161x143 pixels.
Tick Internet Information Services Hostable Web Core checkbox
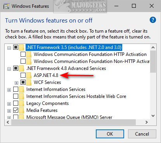click(x=16, y=96)
